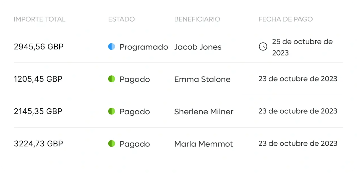Click the 25 de octubre de 2023 date

[x=302, y=47]
